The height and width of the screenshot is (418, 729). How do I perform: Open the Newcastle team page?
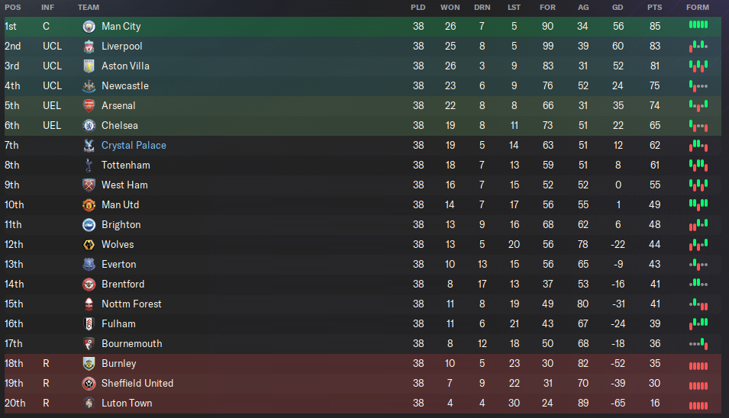click(x=125, y=86)
